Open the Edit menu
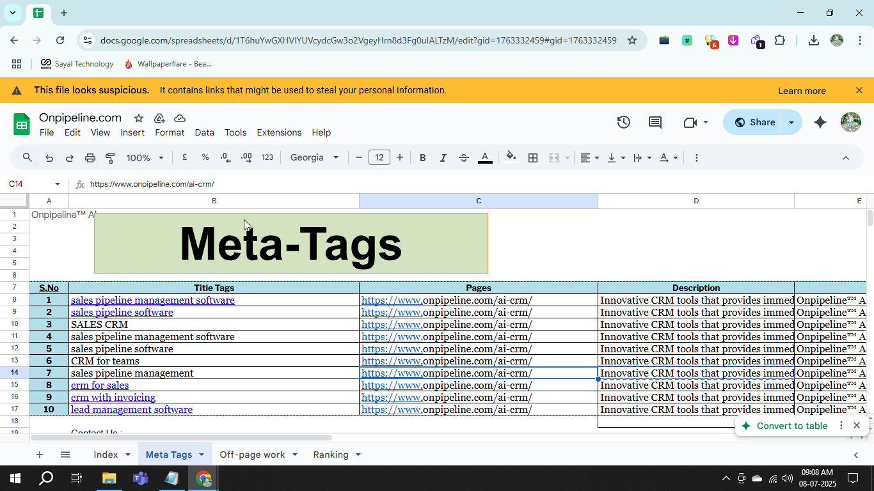874x491 pixels. (72, 132)
